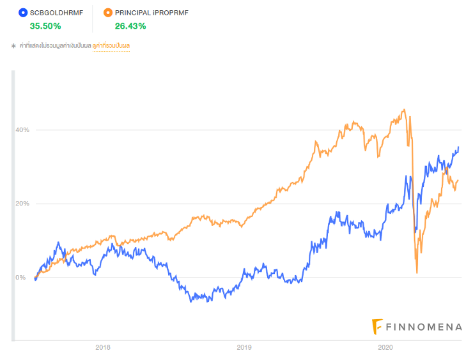Click the 40% y-axis label
Image resolution: width=473 pixels, height=360 pixels.
[x=23, y=130]
